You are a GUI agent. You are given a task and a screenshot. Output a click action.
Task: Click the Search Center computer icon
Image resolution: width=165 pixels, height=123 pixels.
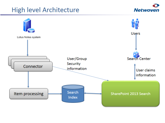pos(136,55)
